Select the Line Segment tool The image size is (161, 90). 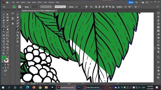7,23
